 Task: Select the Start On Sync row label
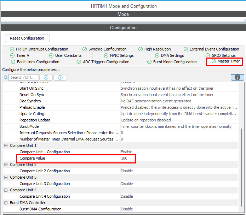32,88
